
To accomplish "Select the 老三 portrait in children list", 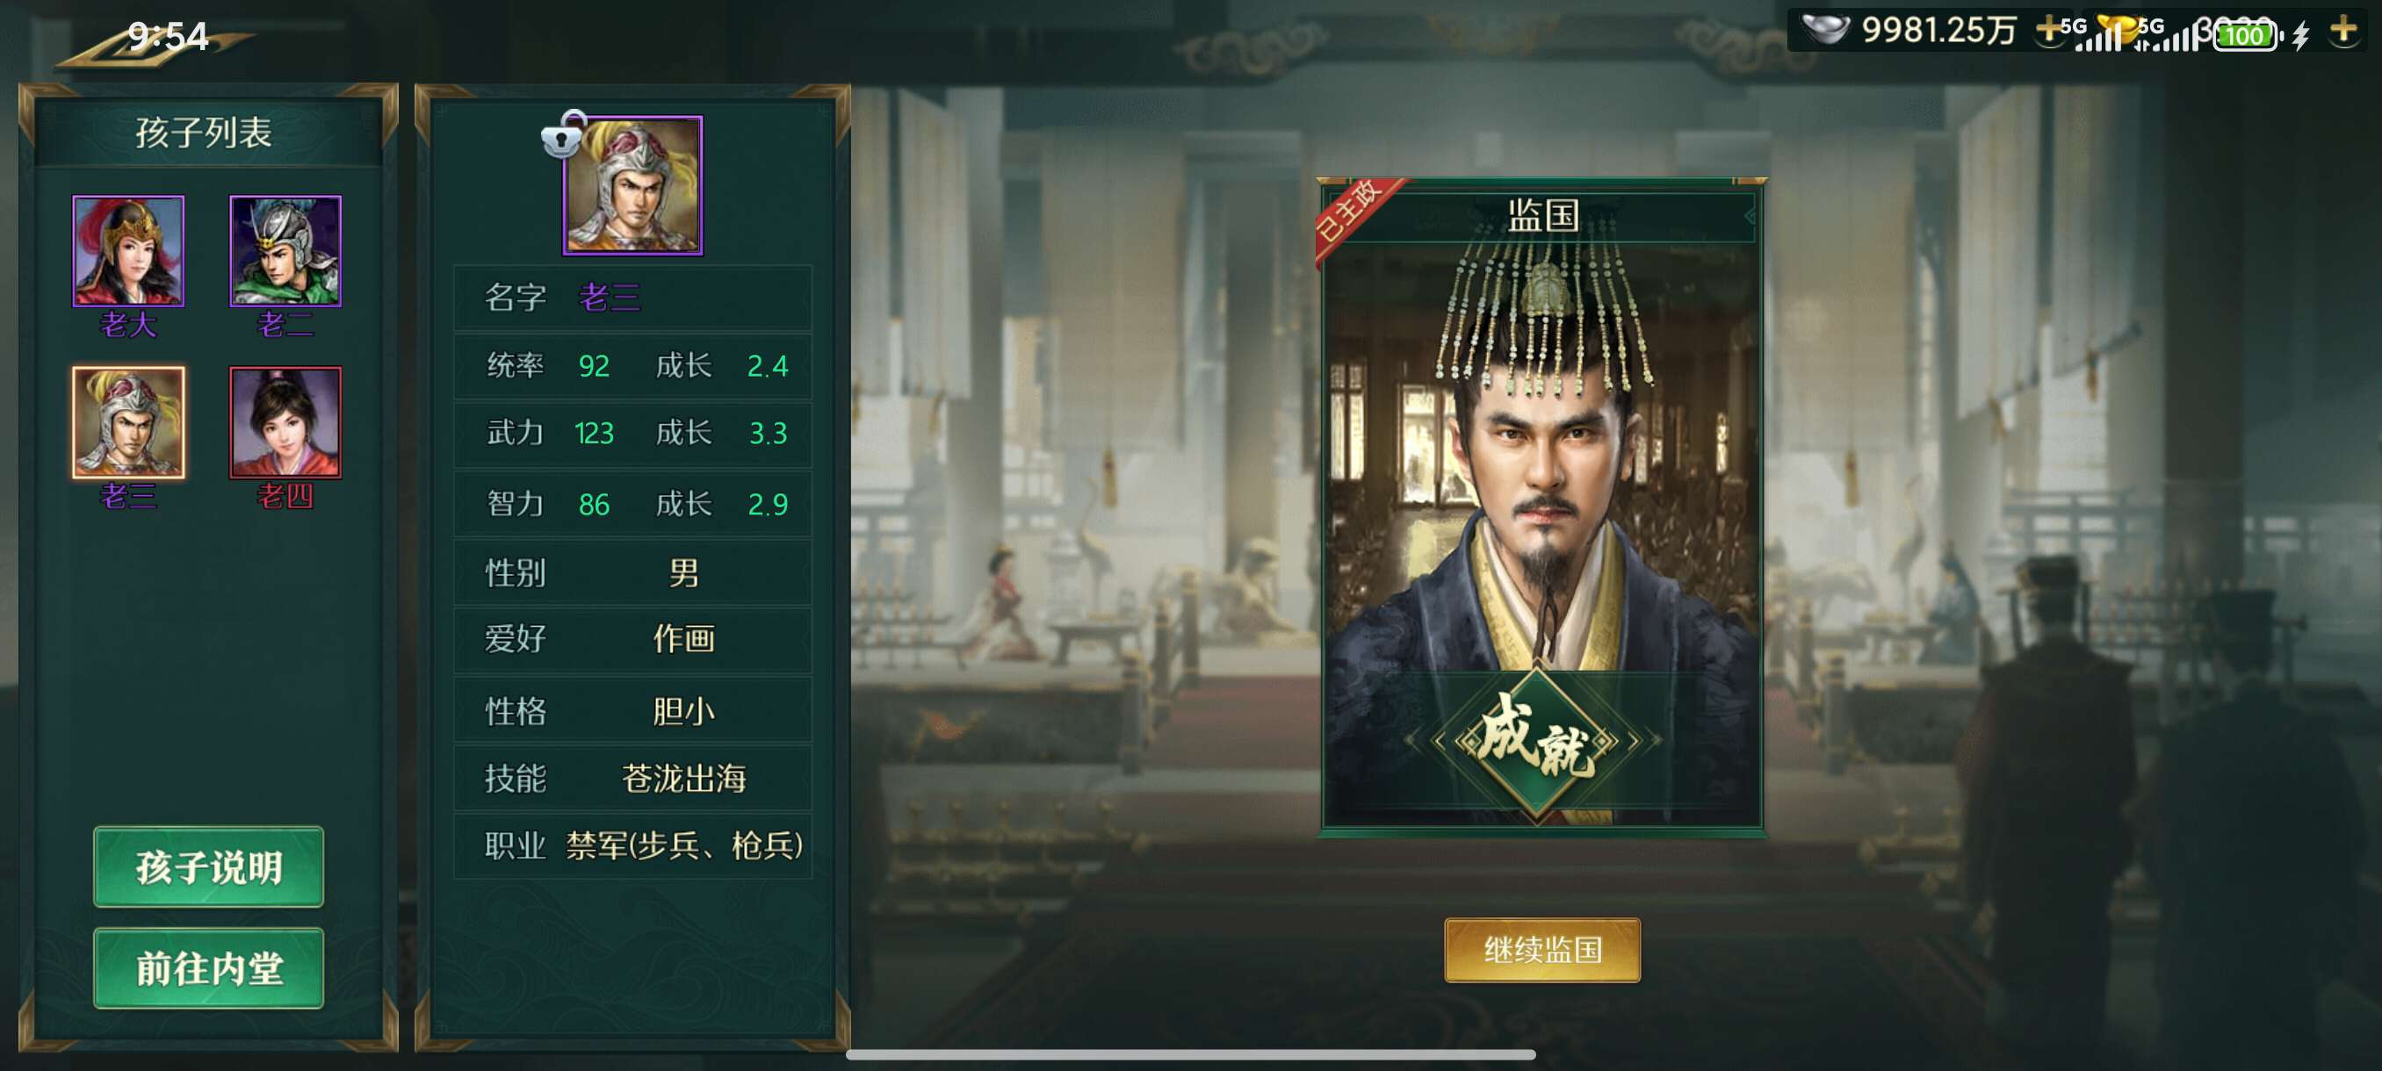I will 128,422.
